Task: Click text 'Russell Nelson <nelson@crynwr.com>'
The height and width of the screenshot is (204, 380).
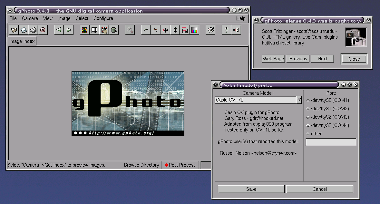Action: coord(258,153)
